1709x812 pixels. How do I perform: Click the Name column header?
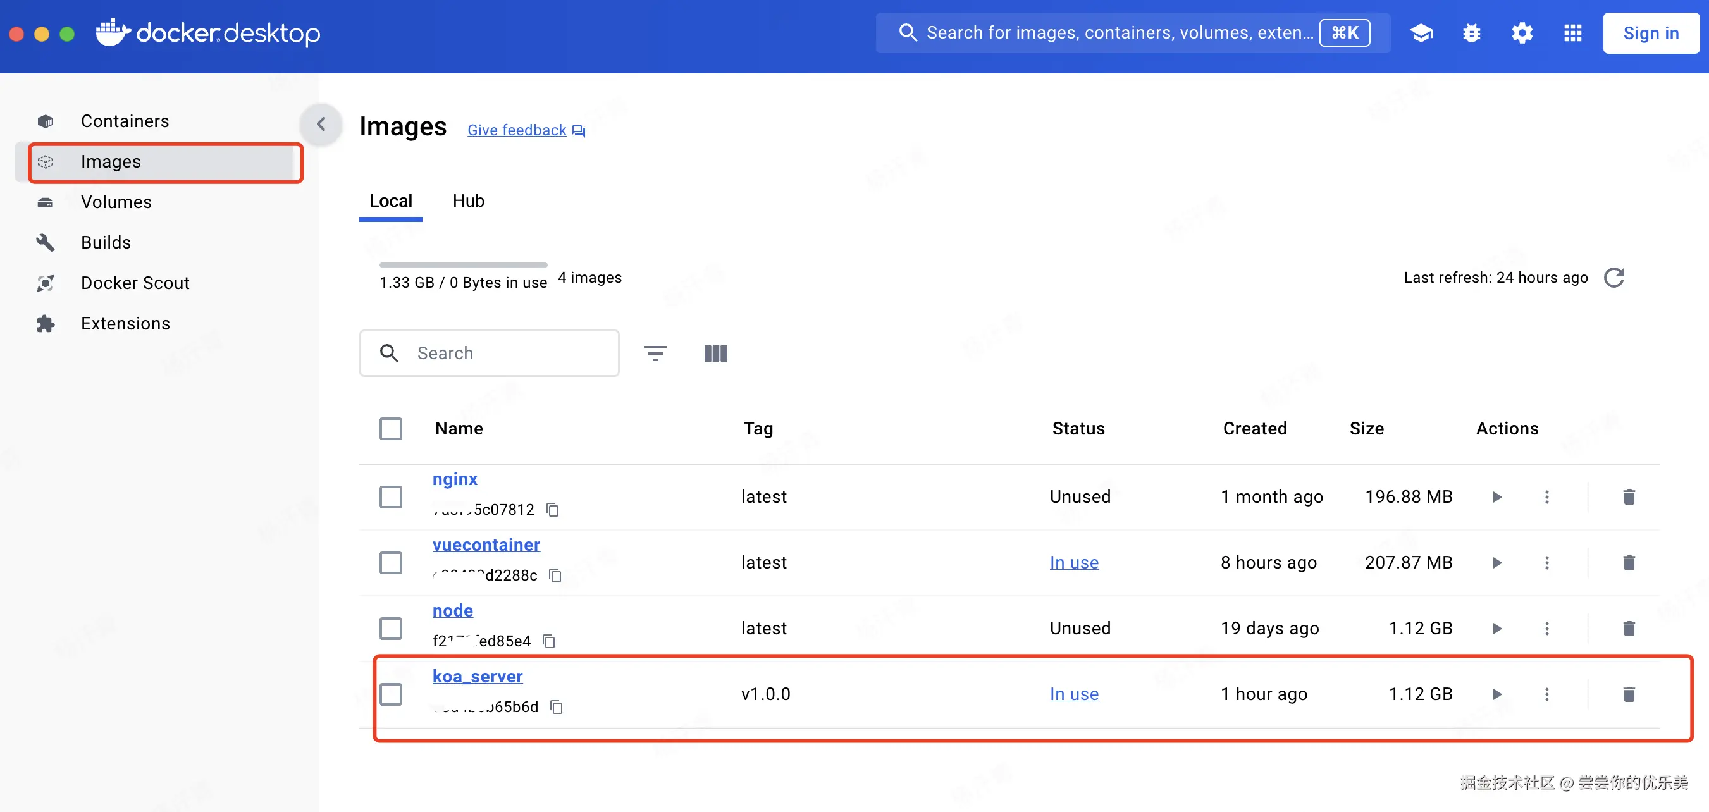pyautogui.click(x=459, y=429)
